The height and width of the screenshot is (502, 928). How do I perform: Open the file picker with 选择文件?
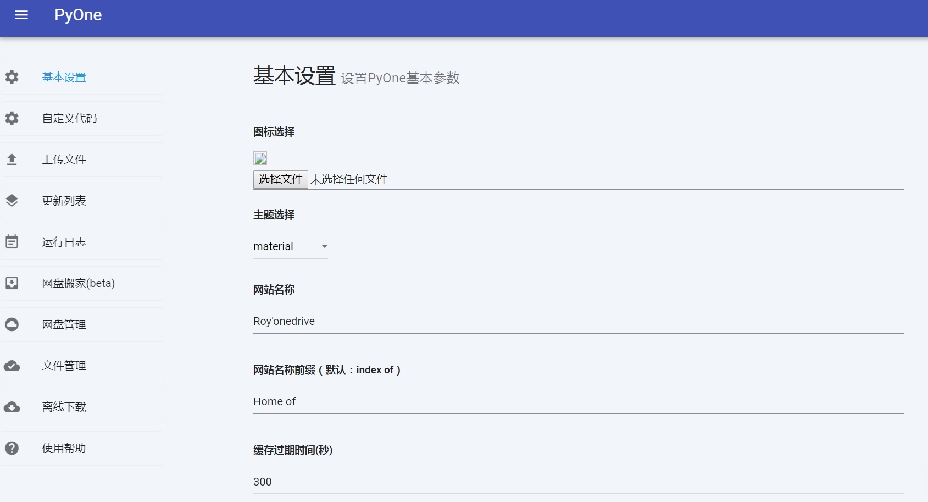(x=280, y=179)
